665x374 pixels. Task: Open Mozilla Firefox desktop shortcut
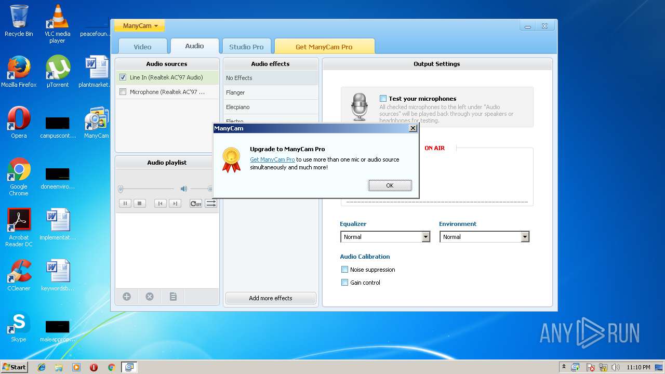click(19, 72)
